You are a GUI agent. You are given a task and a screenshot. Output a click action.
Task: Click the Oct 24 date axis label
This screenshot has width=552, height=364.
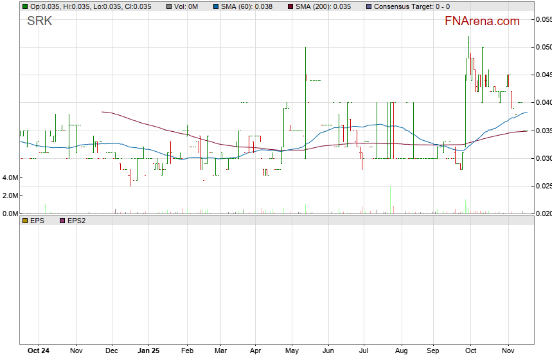[x=39, y=351]
